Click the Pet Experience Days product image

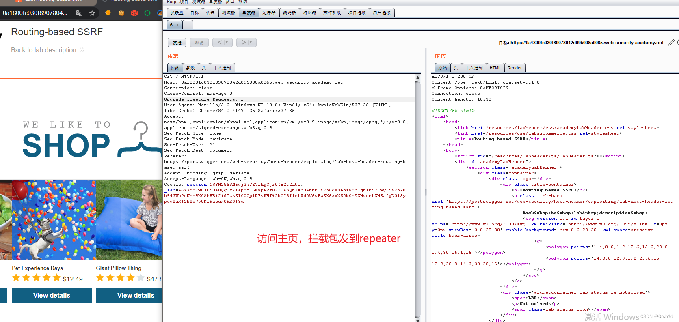54,220
